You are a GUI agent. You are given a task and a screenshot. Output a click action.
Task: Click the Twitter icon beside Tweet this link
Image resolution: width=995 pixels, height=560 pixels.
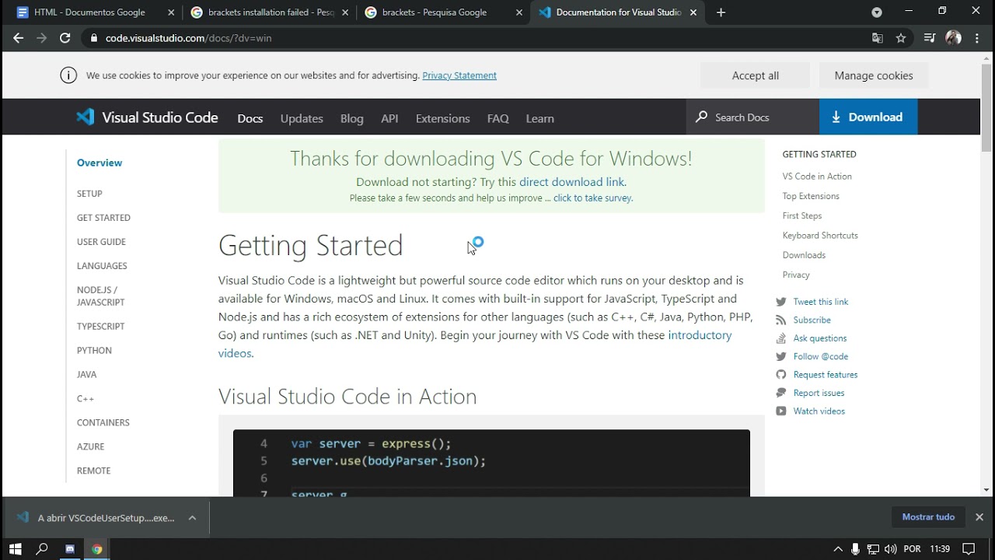click(781, 302)
